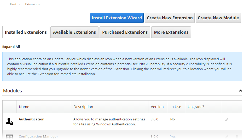The width and height of the screenshot is (244, 139).
Task: Edit the Authentication extension via pencil icon
Action: 227,120
